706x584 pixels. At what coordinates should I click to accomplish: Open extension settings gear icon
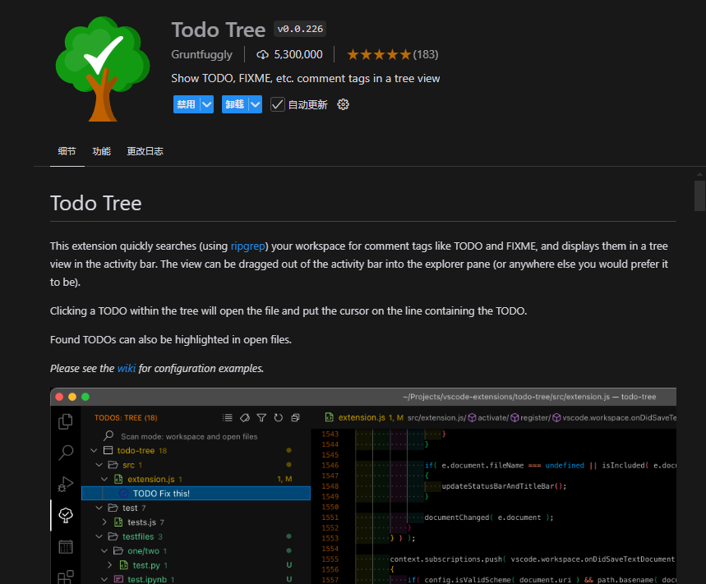click(343, 104)
